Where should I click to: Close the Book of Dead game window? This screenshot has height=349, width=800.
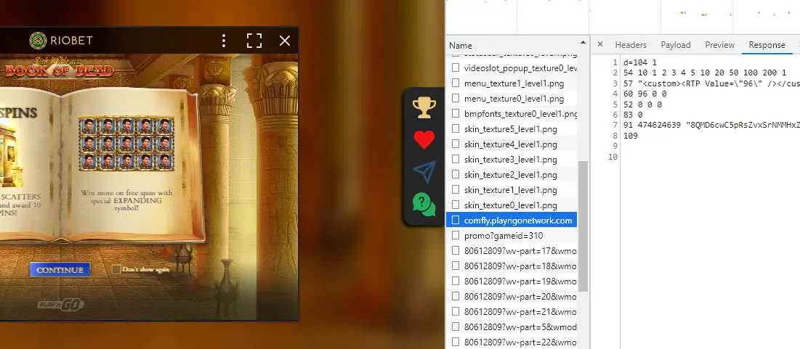[x=285, y=41]
